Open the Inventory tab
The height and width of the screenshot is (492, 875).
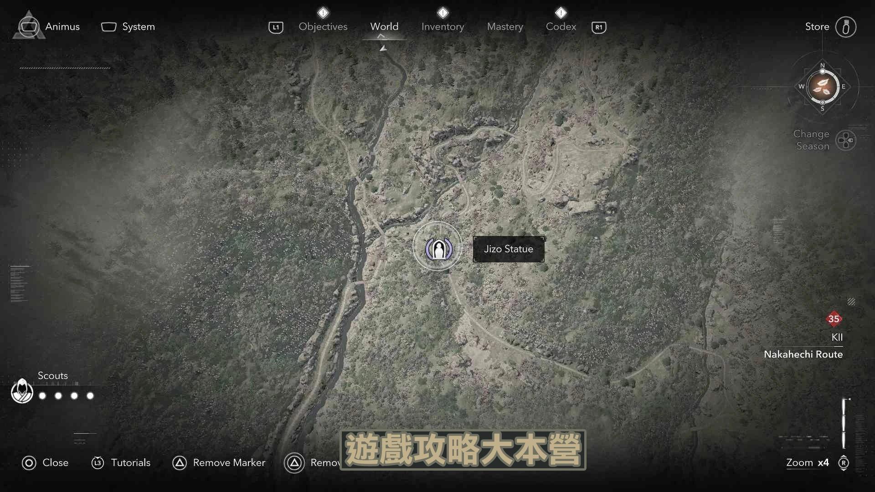coord(443,26)
